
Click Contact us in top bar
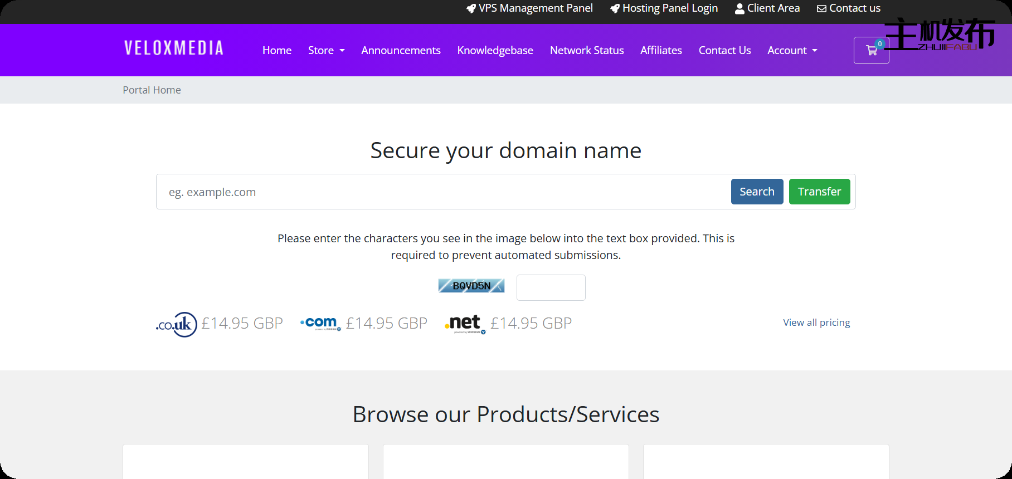click(x=849, y=8)
